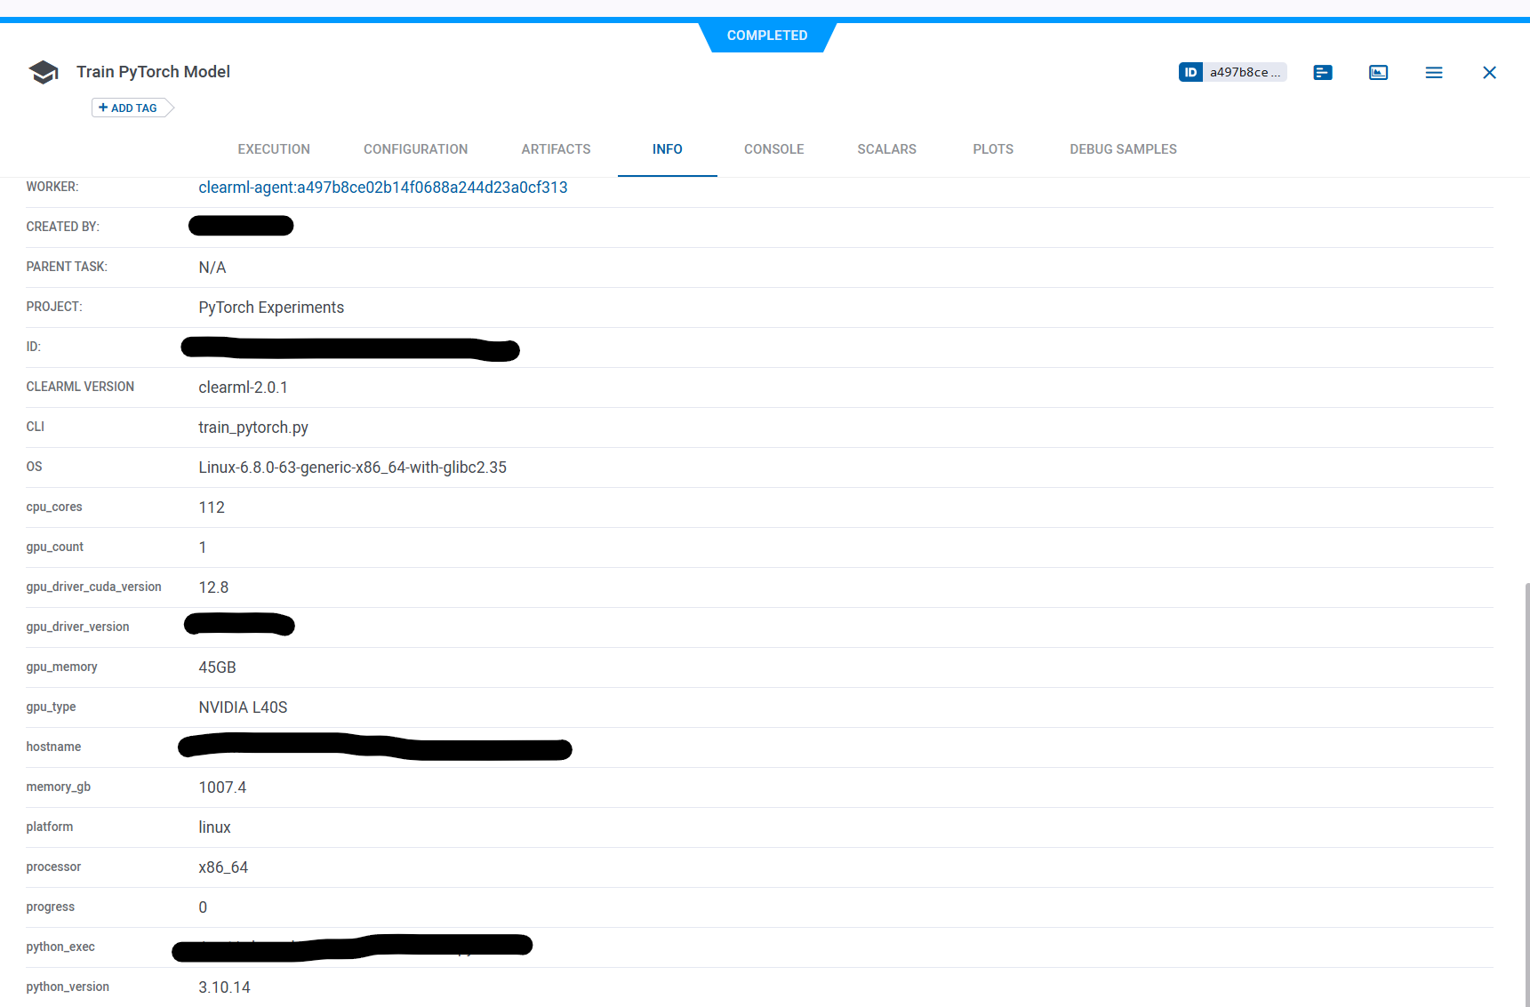Click the hostname field label
This screenshot has height=1007, width=1530.
tap(53, 747)
